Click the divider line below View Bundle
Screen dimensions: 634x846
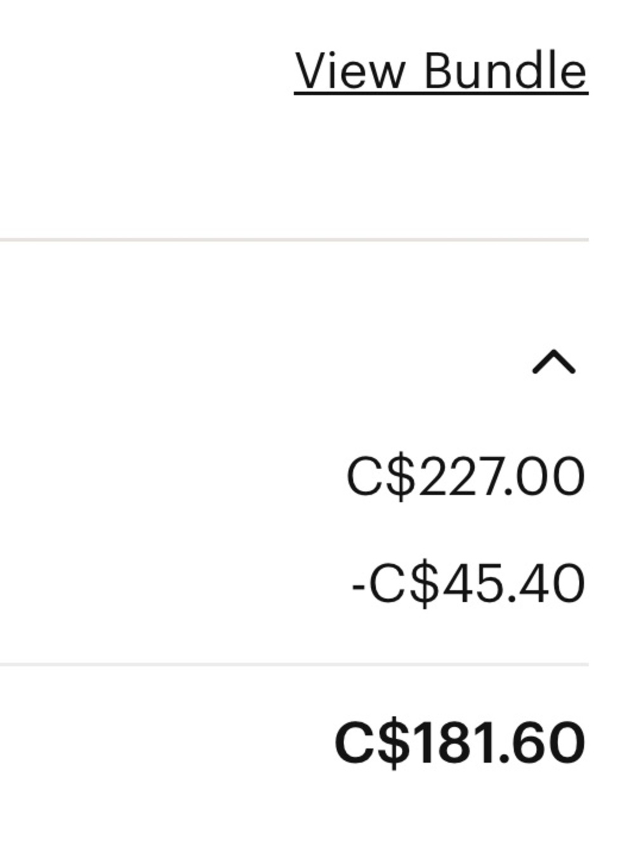point(294,240)
